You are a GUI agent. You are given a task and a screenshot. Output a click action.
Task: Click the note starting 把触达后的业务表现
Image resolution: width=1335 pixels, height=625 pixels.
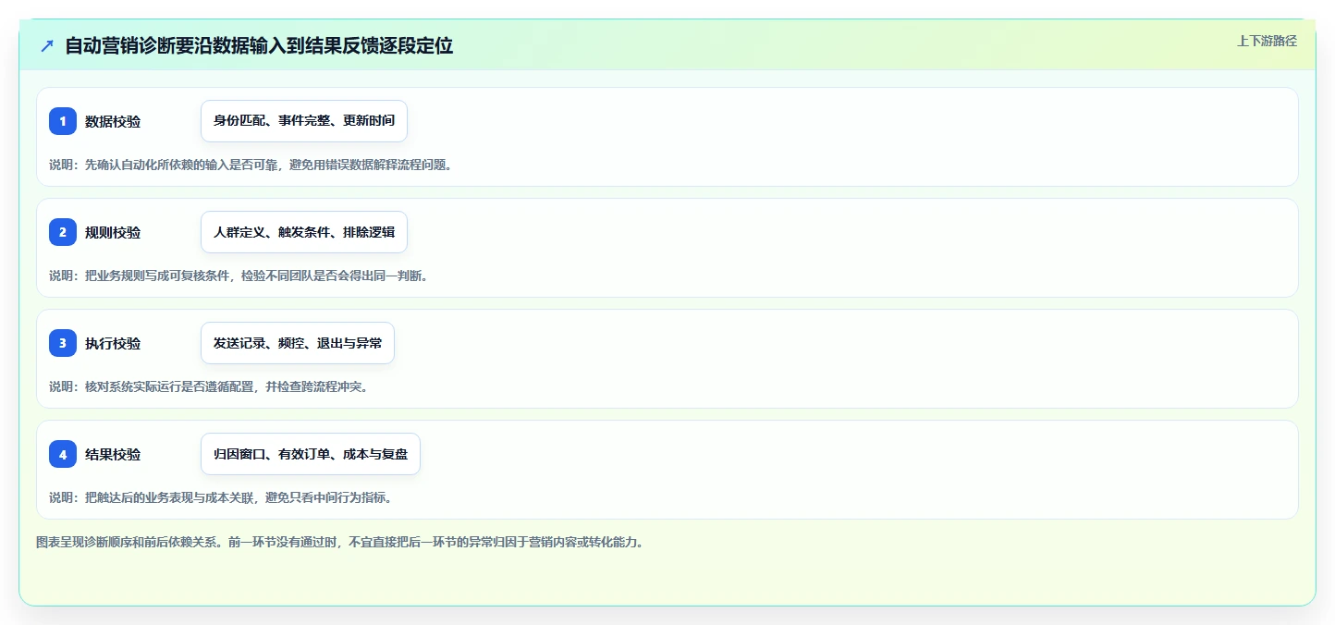[221, 497]
